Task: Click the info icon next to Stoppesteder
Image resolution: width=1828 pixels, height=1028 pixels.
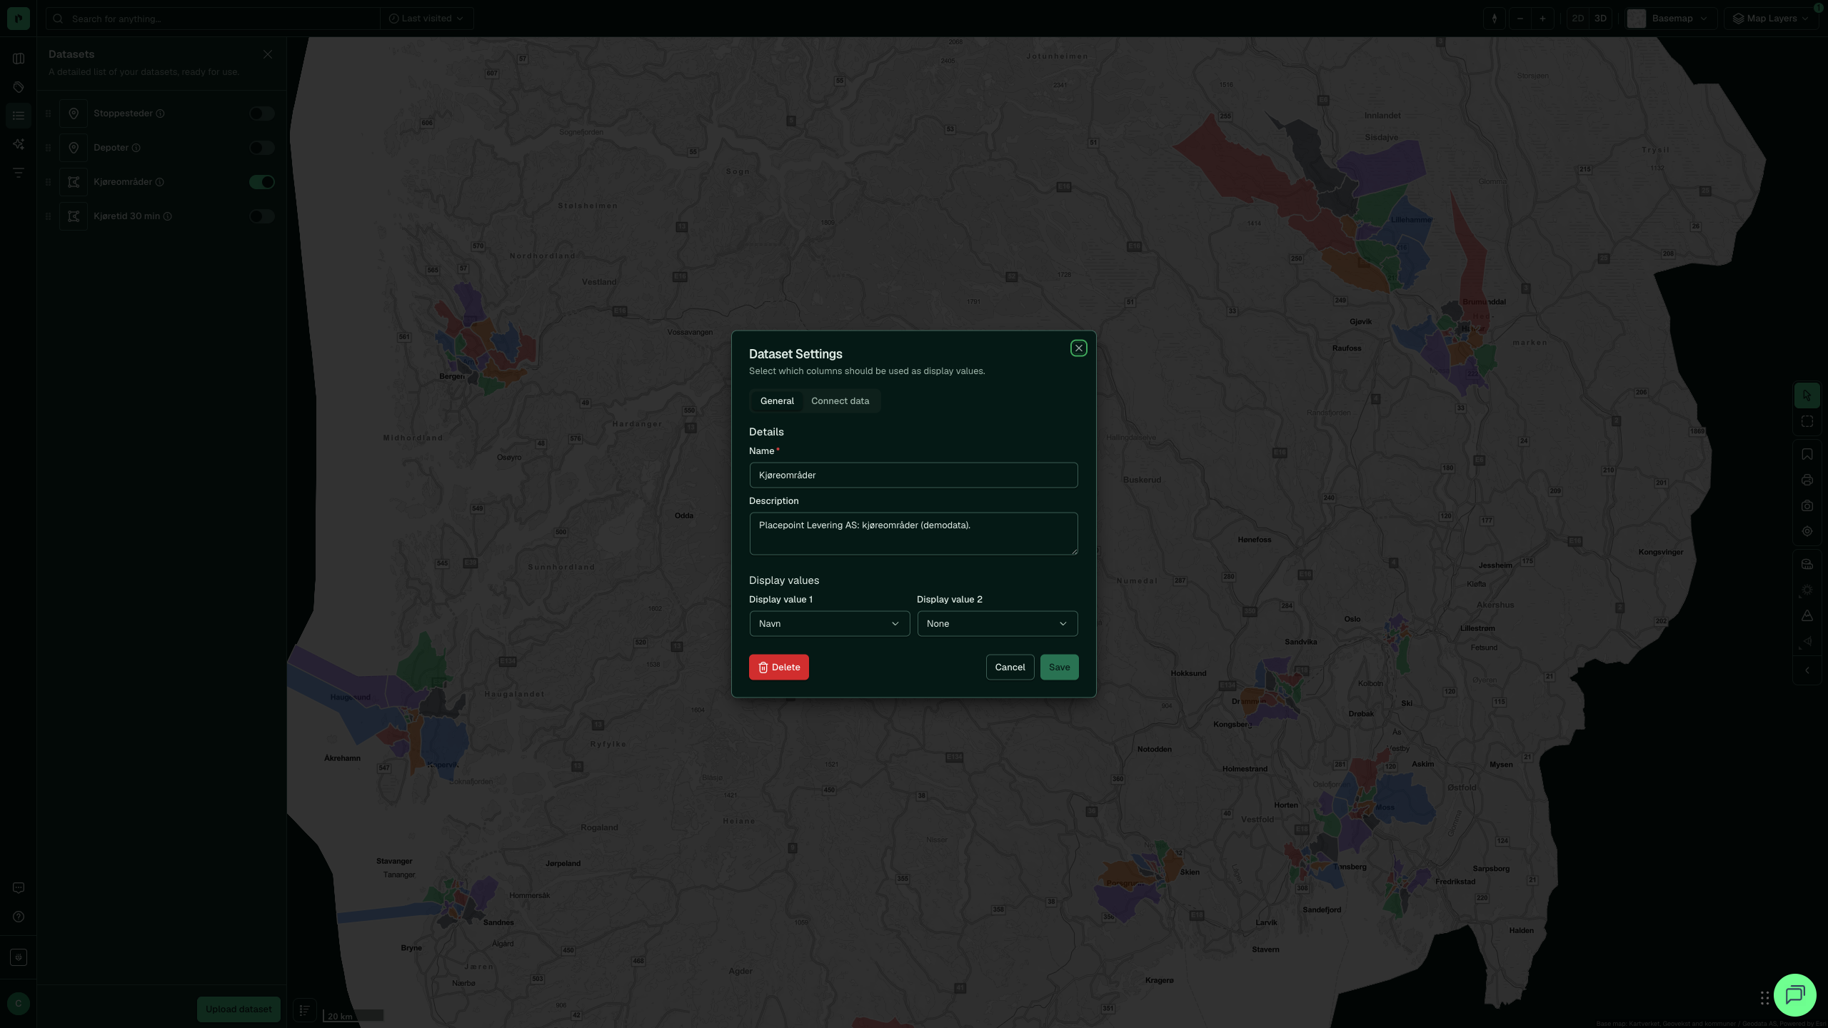Action: [x=161, y=114]
